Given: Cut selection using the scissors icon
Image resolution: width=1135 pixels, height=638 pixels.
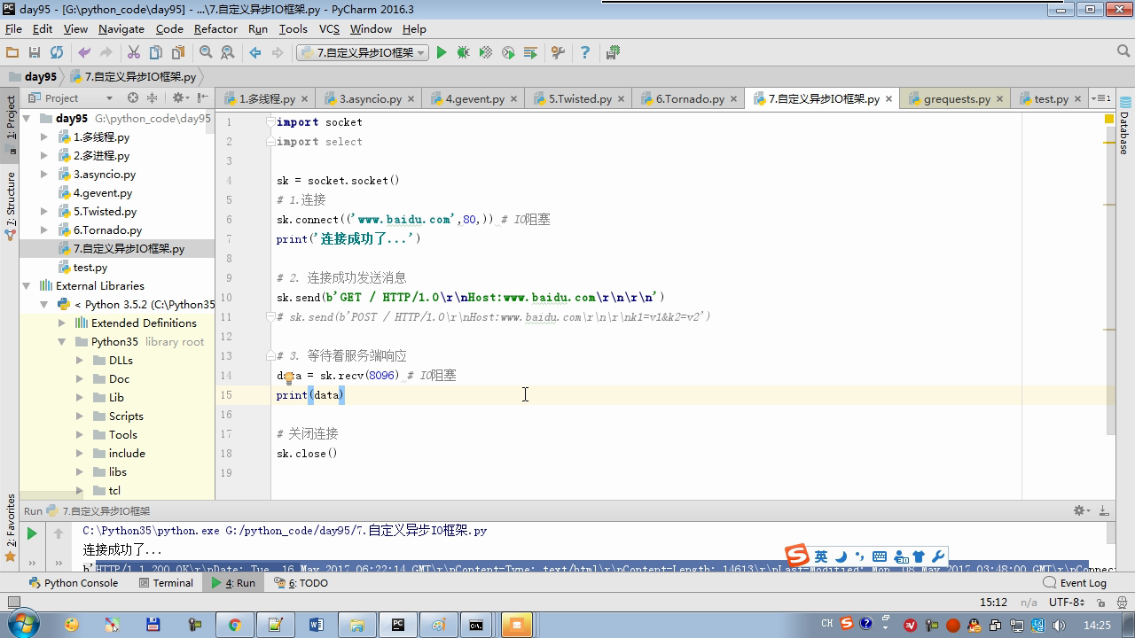Looking at the screenshot, I should pyautogui.click(x=134, y=53).
